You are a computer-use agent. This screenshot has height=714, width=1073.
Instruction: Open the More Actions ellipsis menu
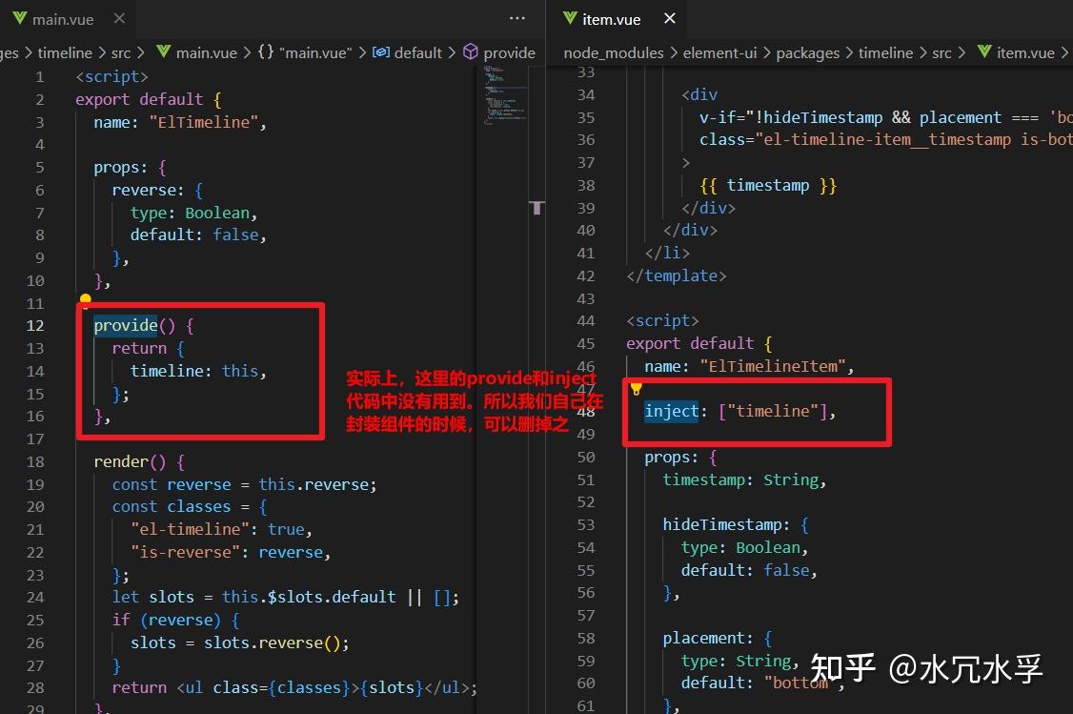click(x=516, y=18)
